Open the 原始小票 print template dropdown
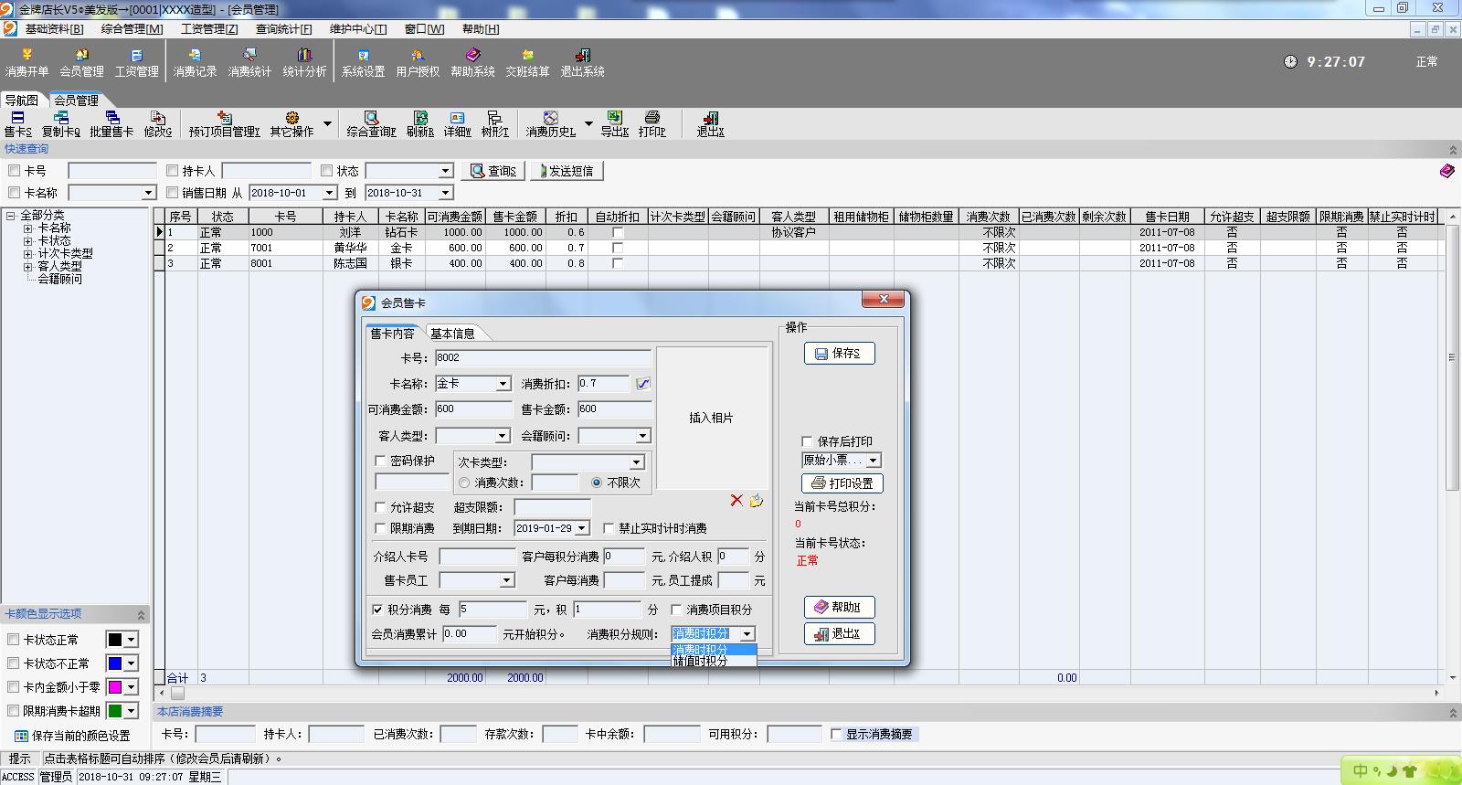Image resolution: width=1462 pixels, height=785 pixels. 874,461
